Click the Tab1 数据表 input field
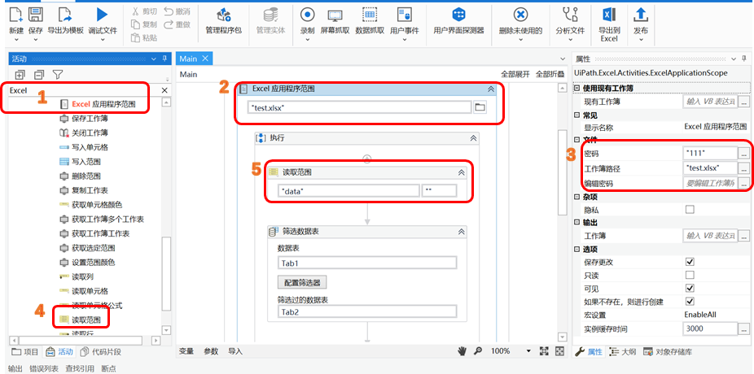This screenshot has height=374, width=754. [367, 263]
